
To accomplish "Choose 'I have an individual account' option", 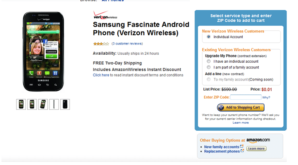I will tap(209, 61).
